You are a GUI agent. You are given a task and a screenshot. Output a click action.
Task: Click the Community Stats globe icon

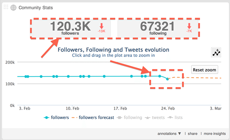[x=13, y=8]
